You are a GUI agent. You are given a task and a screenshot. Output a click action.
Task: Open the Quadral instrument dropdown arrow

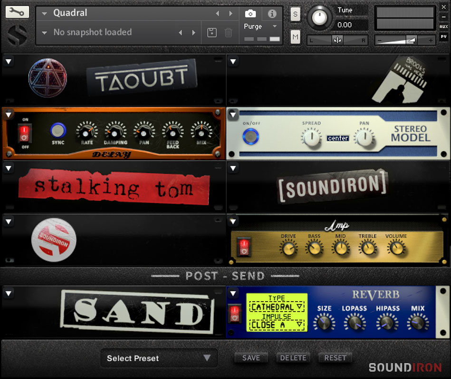pyautogui.click(x=44, y=13)
